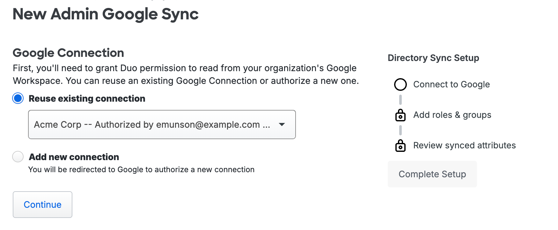The image size is (558, 230).
Task: Click the Complete Setup button
Action: 432,174
